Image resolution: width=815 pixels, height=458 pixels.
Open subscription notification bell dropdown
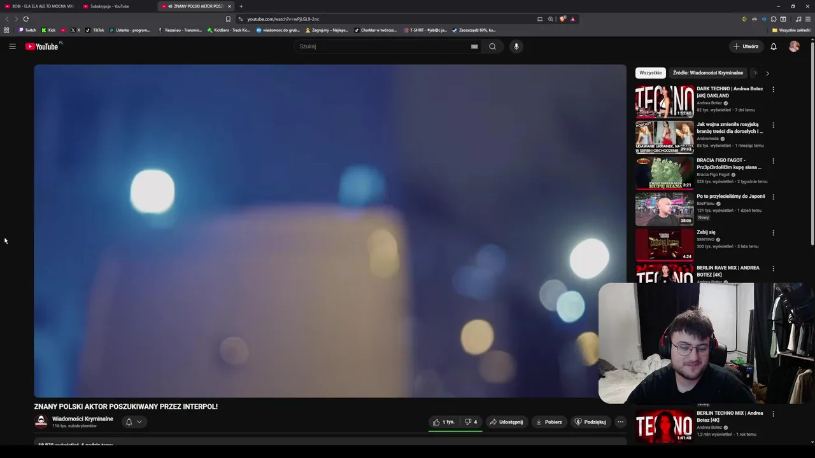134,422
